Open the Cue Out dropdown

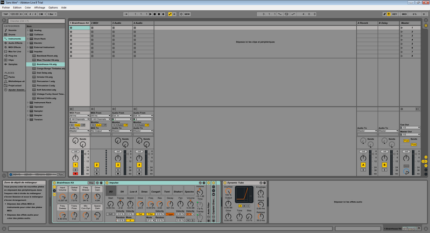coord(410,128)
